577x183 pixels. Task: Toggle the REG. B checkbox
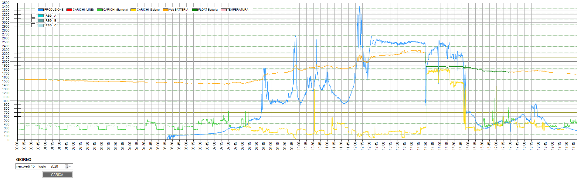coord(33,21)
